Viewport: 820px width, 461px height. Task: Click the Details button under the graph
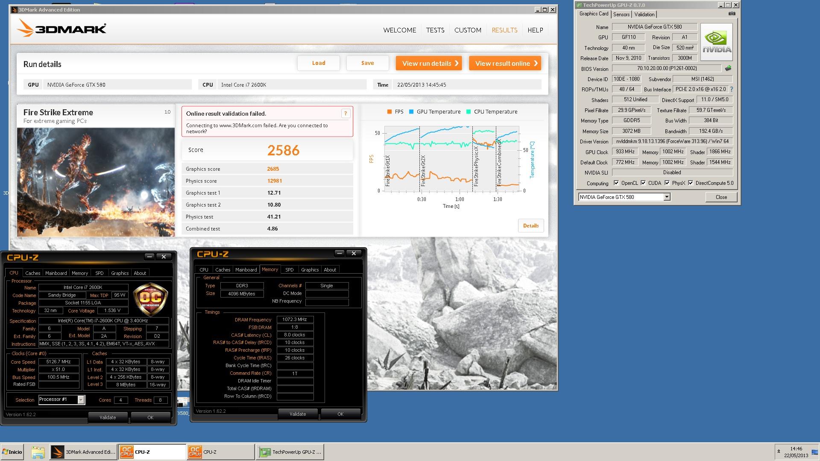(531, 226)
